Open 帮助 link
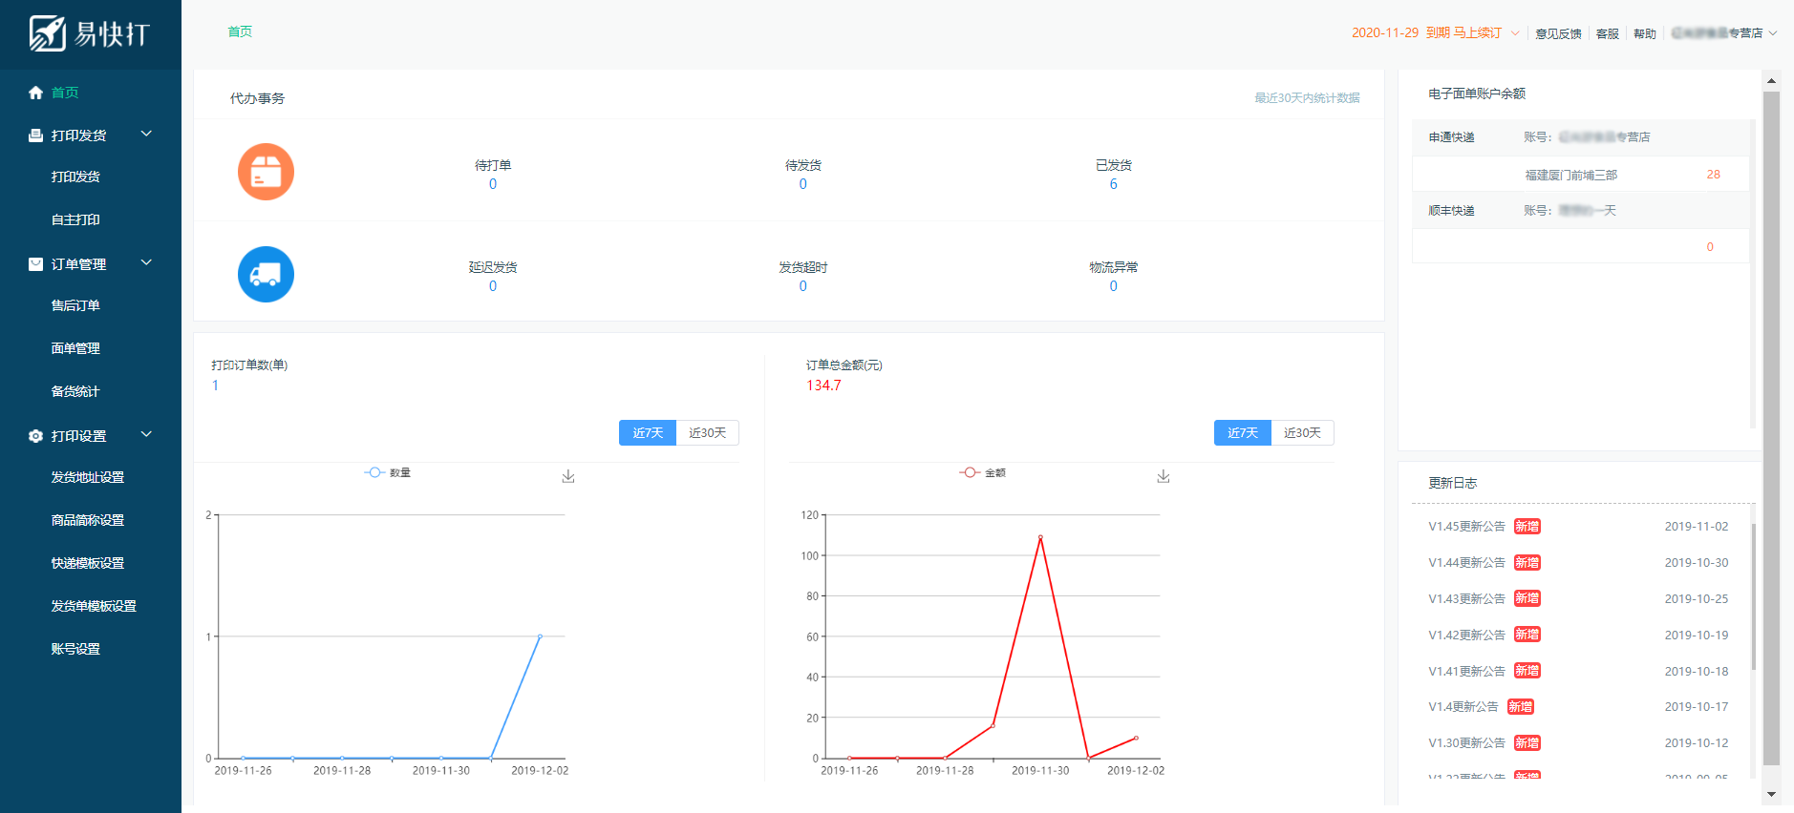The height and width of the screenshot is (813, 1794). [x=1645, y=34]
